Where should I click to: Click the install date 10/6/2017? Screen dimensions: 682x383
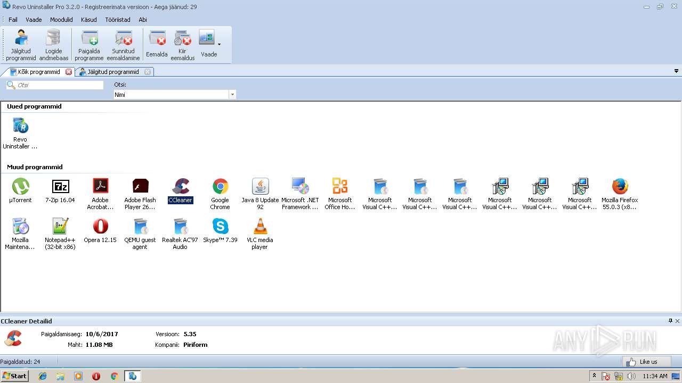102,334
